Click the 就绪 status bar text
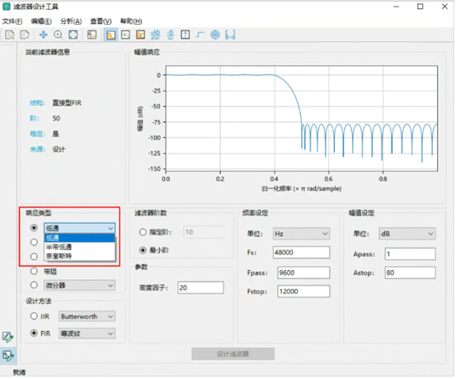The image size is (456, 379). click(19, 372)
